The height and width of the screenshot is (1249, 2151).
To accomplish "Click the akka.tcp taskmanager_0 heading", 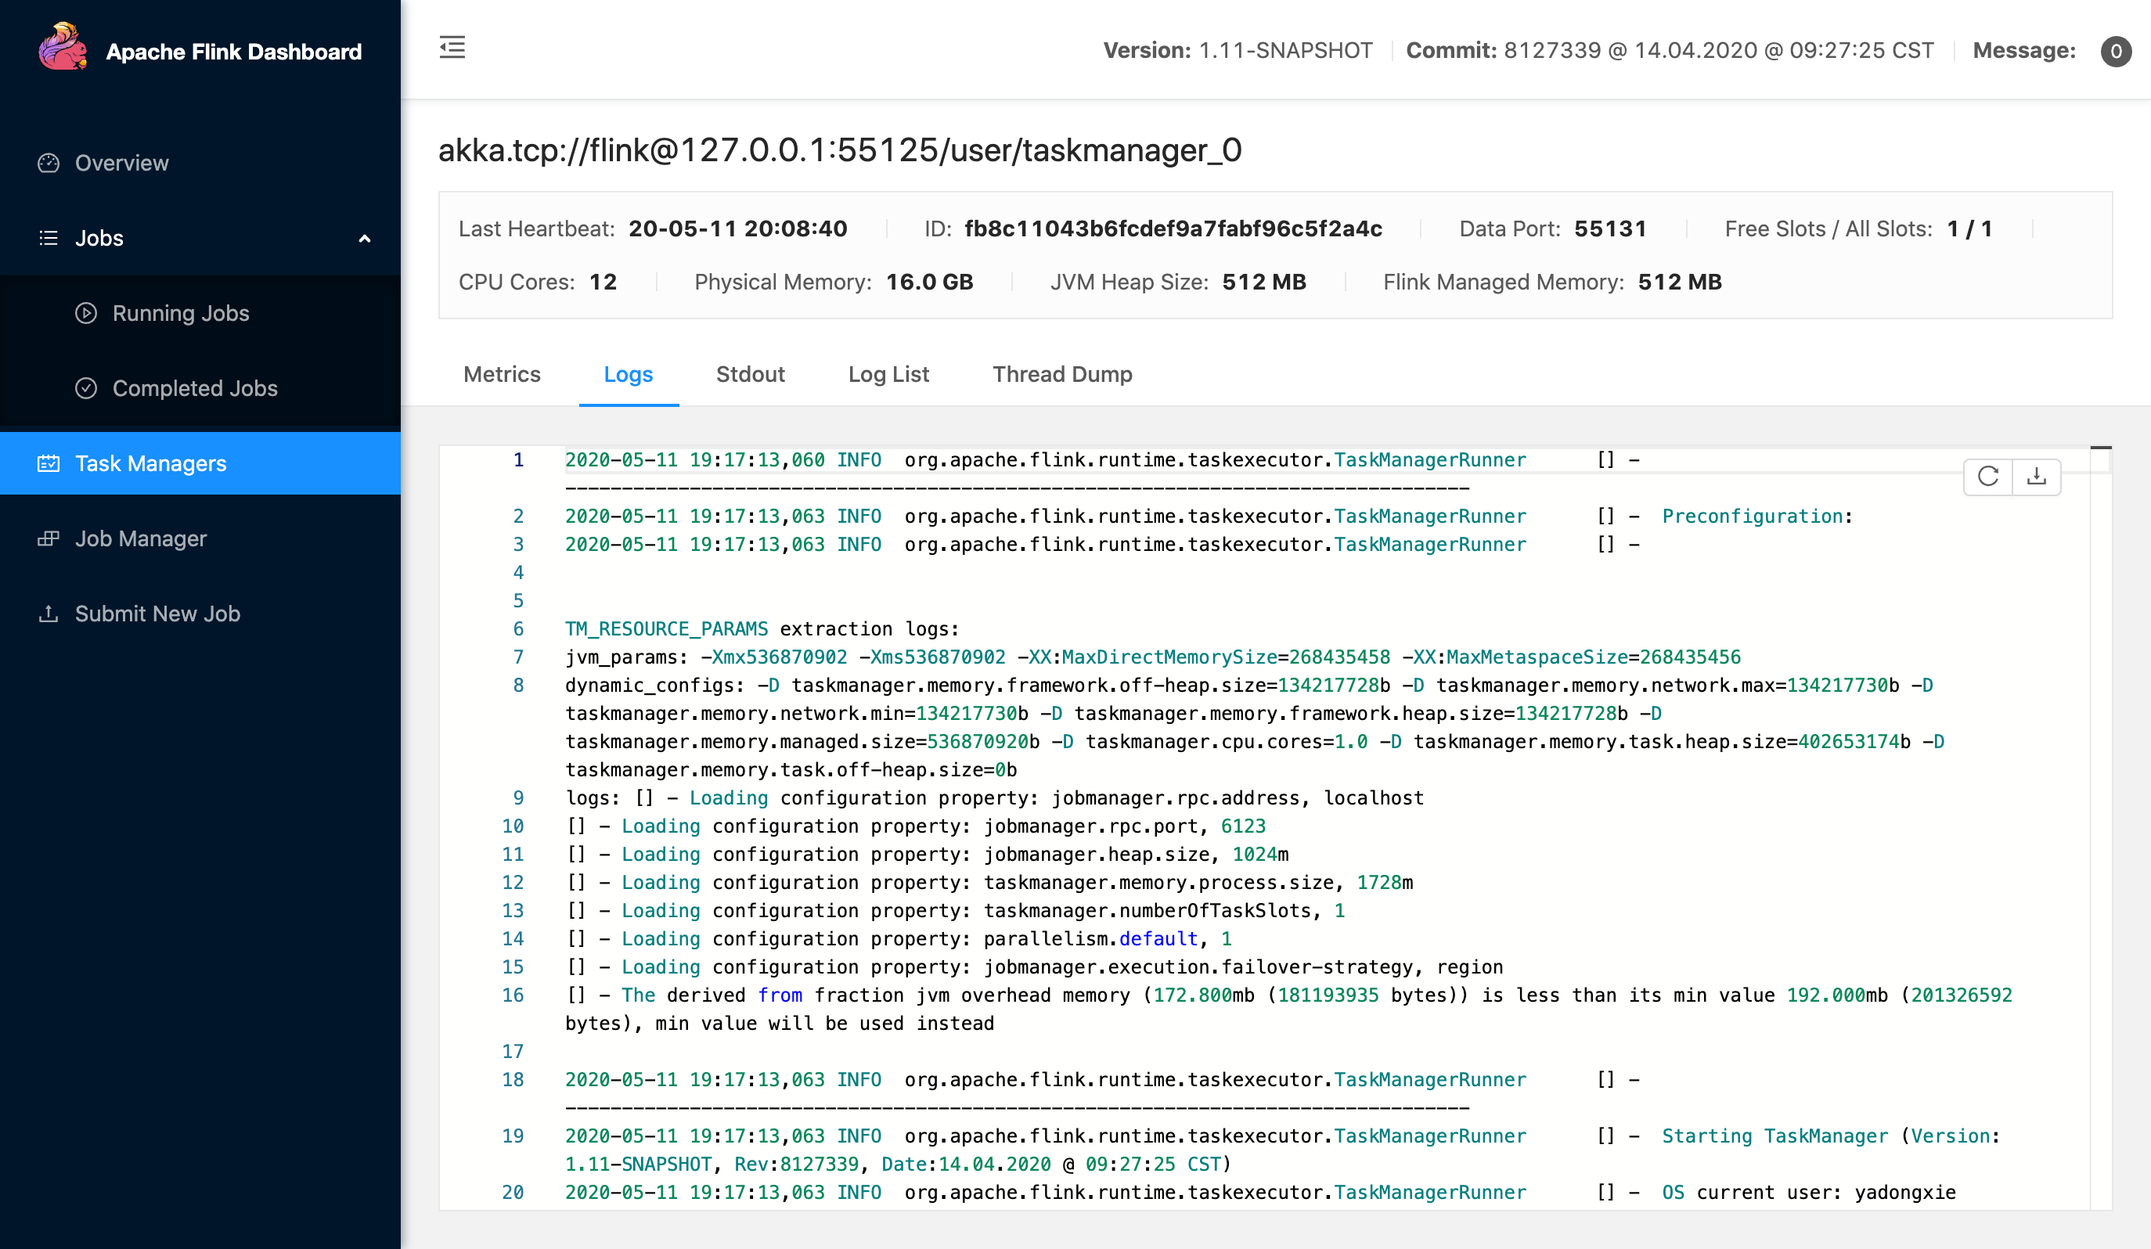I will click(x=840, y=150).
